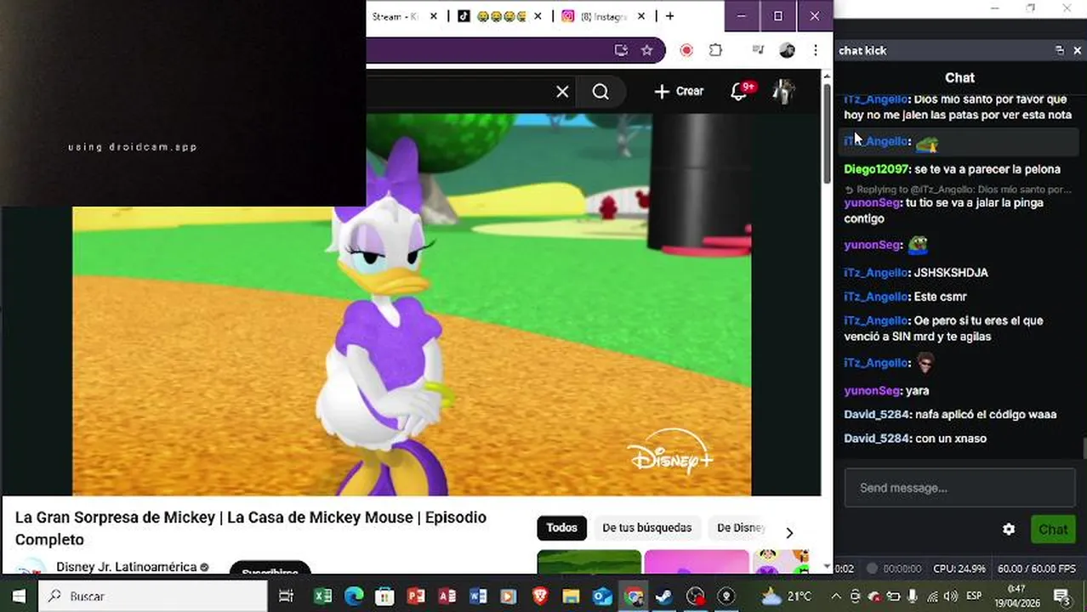
Task: Close the Instagram browser tab
Action: 641,16
